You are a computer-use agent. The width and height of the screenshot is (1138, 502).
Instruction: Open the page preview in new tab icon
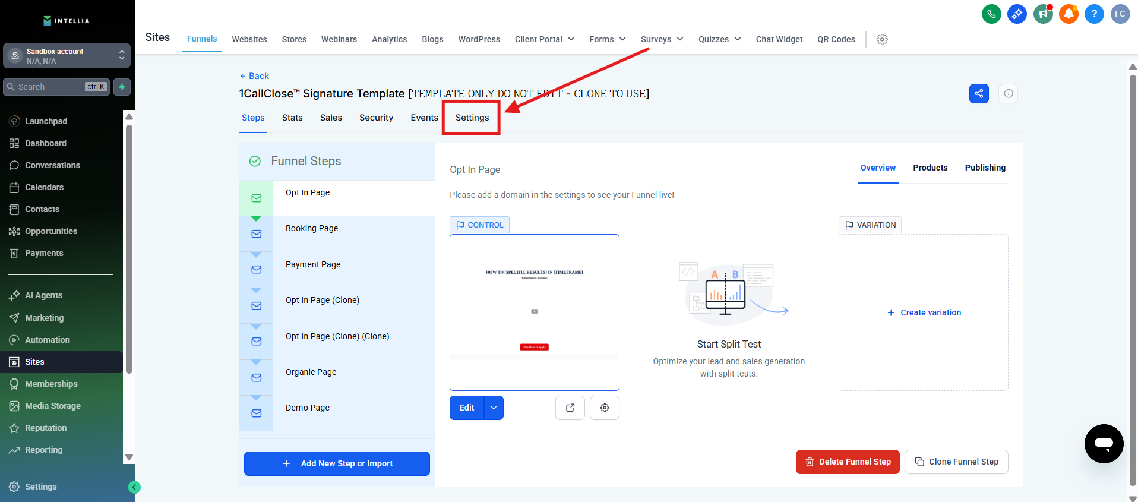[x=570, y=408]
